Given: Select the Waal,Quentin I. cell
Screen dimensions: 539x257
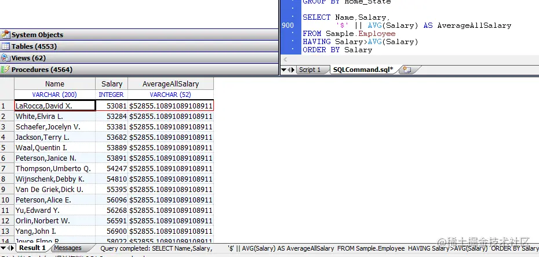Looking at the screenshot, I should coord(54,147).
